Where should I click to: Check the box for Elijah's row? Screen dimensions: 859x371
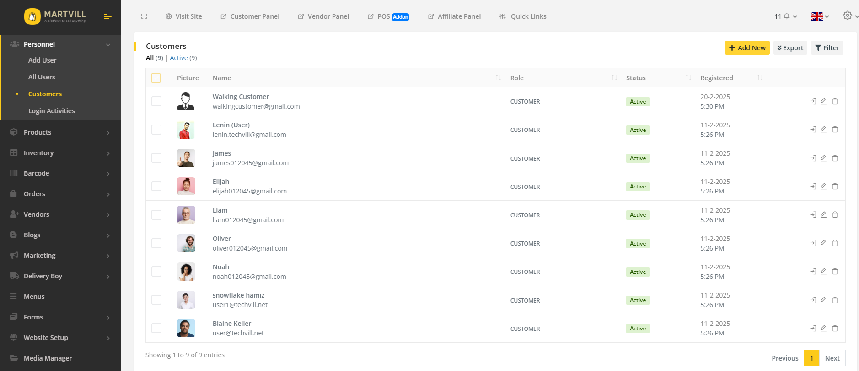(x=156, y=186)
